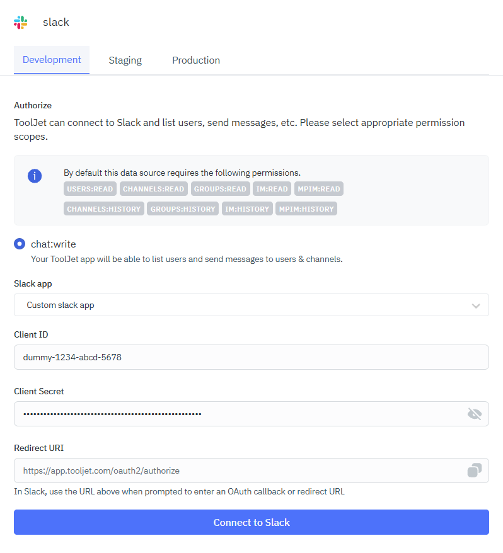
Task: Click into the Client Secret field
Action: [x=240, y=414]
